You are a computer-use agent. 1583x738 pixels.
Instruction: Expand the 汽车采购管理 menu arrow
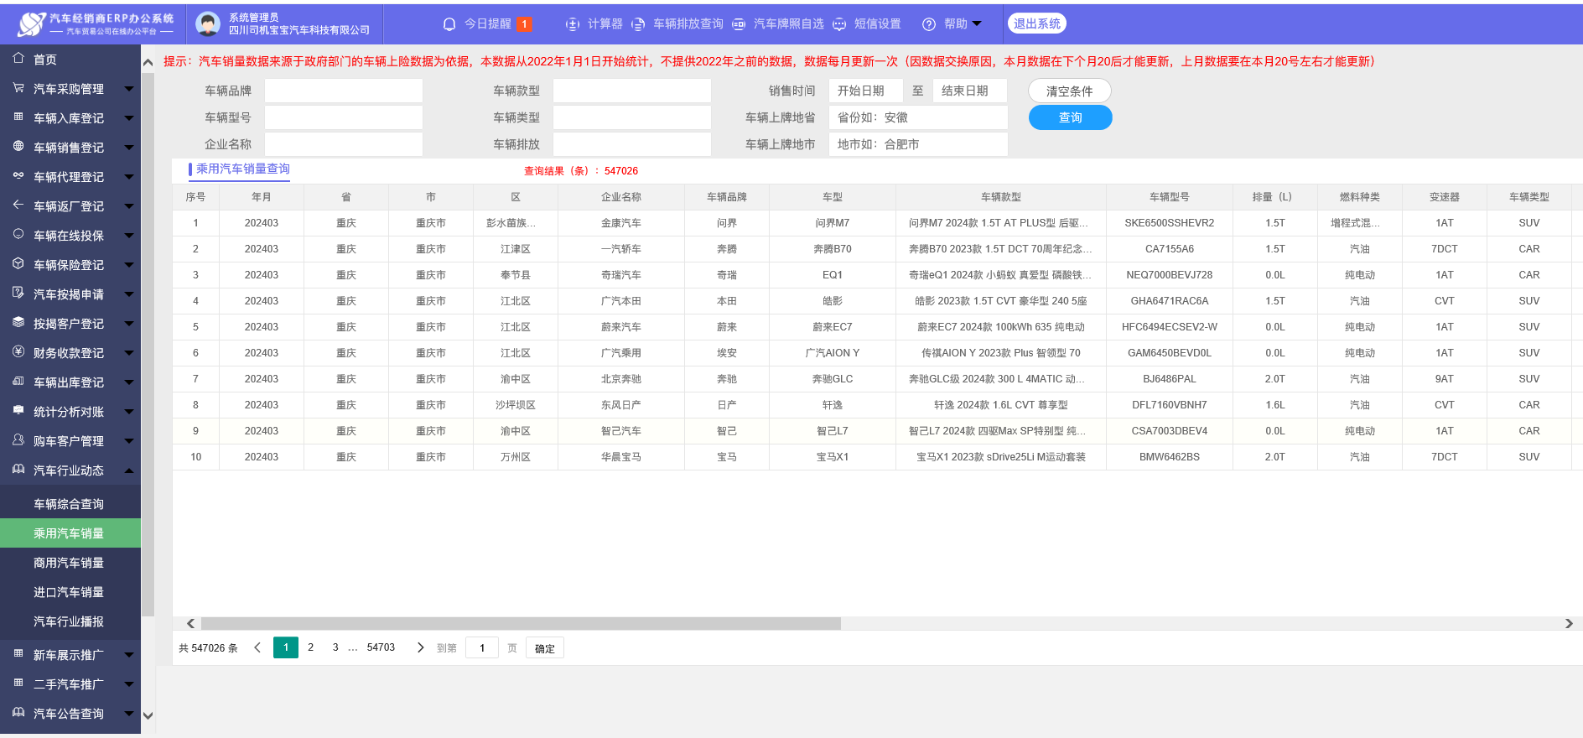[128, 88]
